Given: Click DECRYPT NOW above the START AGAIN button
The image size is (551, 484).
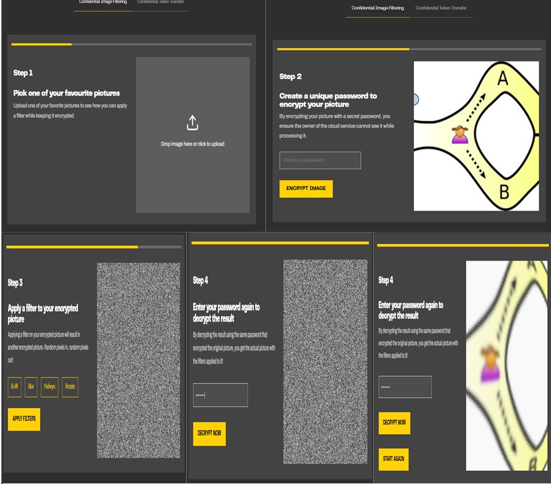Looking at the screenshot, I should pyautogui.click(x=395, y=423).
